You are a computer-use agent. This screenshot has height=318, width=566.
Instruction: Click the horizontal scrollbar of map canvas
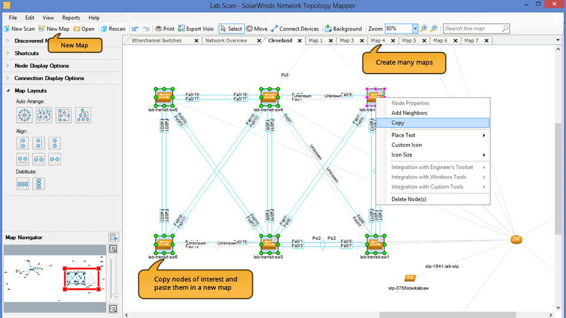447,314
